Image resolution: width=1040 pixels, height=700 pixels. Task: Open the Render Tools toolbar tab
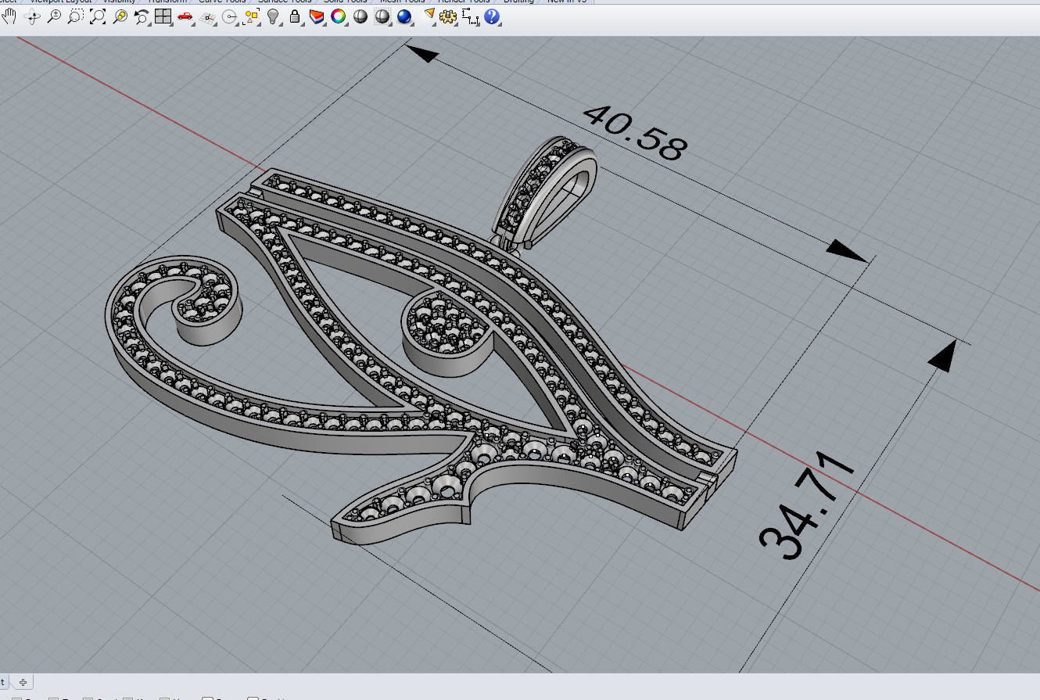(464, 2)
